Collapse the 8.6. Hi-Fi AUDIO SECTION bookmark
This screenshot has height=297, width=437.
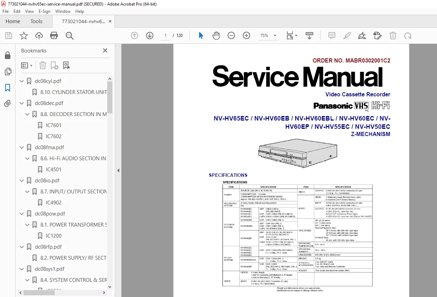tap(27, 159)
